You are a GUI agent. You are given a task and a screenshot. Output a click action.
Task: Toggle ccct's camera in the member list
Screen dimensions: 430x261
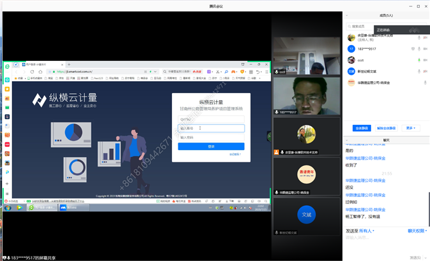point(426,60)
